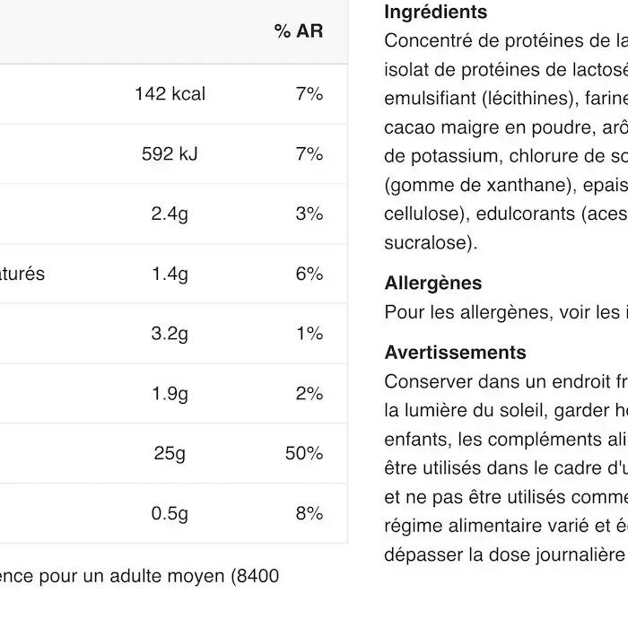
Task: Click the 1.4g saturated fat value
Action: (x=170, y=275)
